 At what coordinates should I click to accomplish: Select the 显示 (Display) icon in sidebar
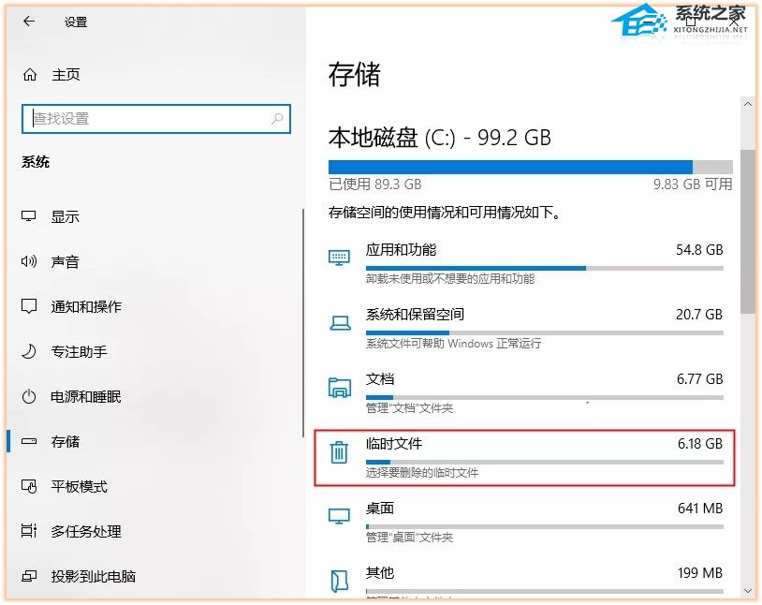tap(30, 216)
